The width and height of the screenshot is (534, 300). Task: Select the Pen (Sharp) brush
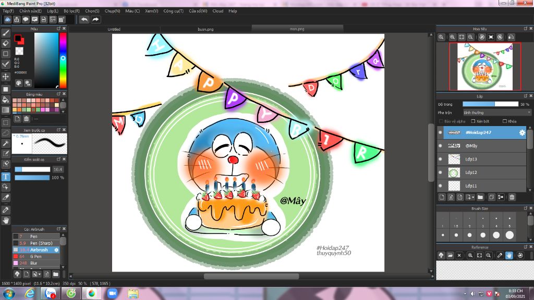(x=36, y=243)
